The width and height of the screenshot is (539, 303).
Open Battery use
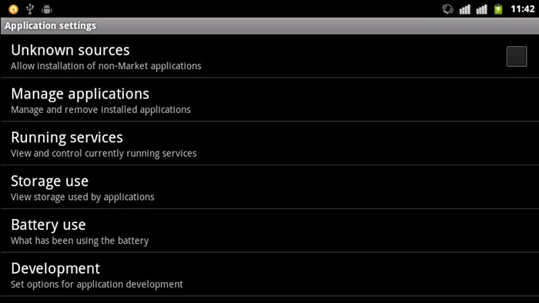269,231
